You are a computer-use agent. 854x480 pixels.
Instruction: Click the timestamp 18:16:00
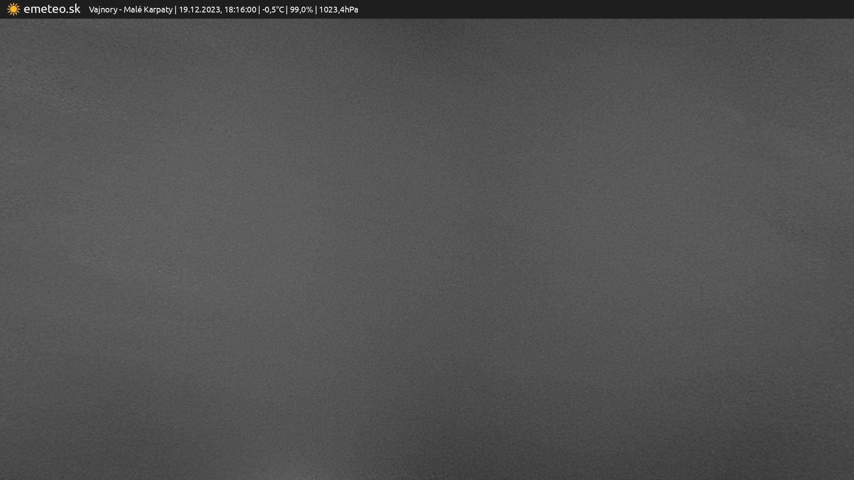(240, 9)
